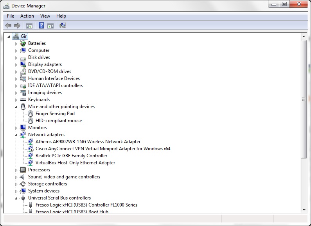Click the Monitors category icon

point(23,128)
